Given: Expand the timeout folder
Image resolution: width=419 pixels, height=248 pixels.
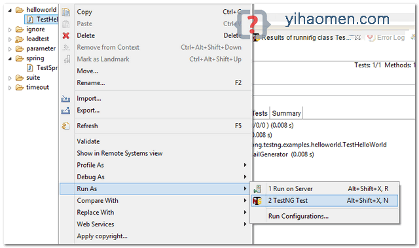Looking at the screenshot, I should (x=10, y=88).
